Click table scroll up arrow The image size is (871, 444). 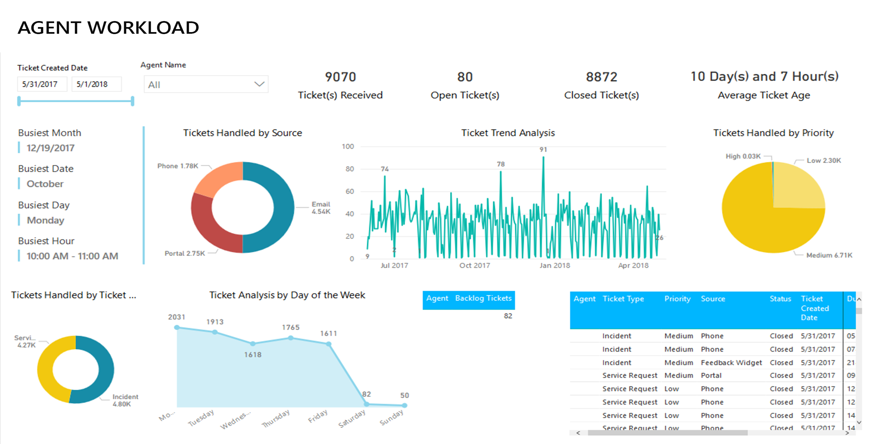[859, 299]
